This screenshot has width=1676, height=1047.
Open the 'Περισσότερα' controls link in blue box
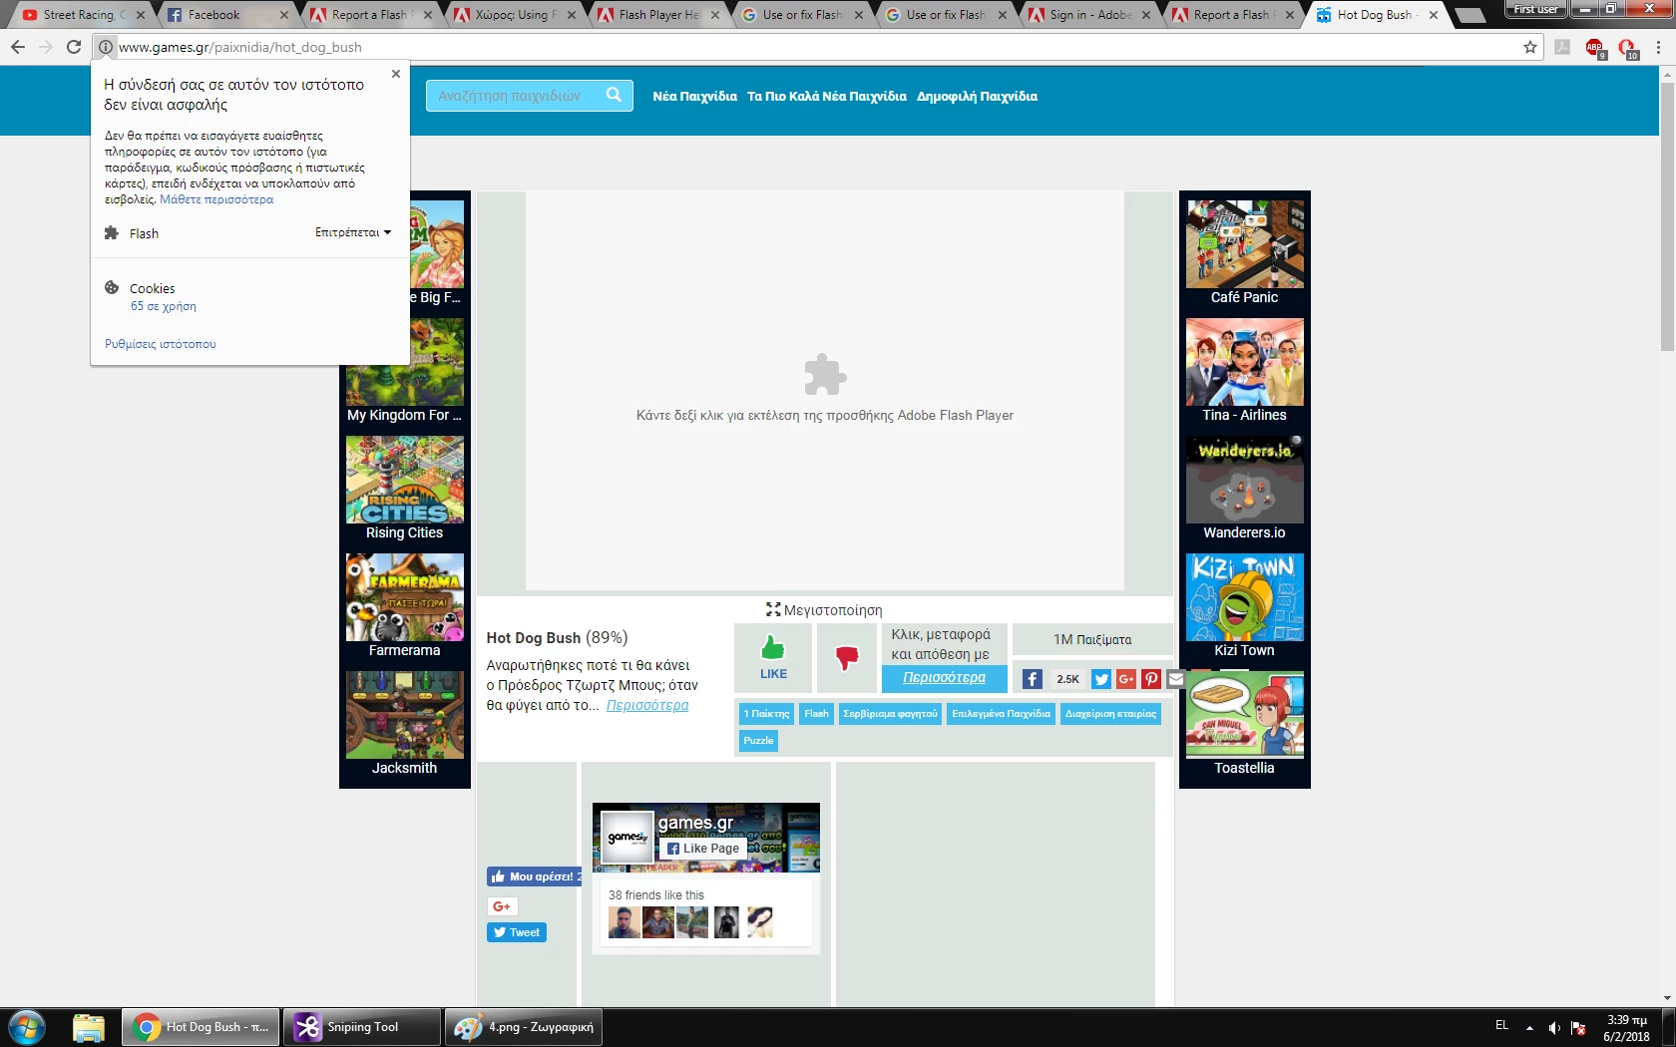coord(944,678)
